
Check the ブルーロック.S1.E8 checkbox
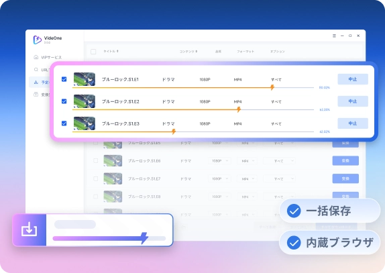click(x=95, y=197)
